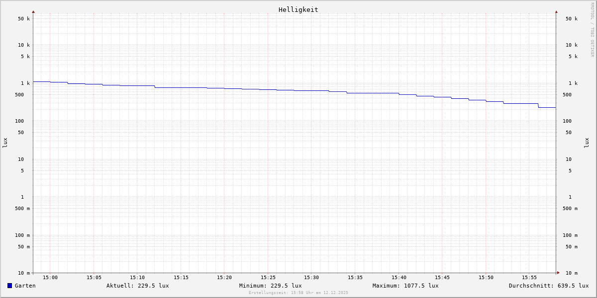
Task: Click the Durchschnitt: 639.5 lux statistic
Action: tap(548, 286)
